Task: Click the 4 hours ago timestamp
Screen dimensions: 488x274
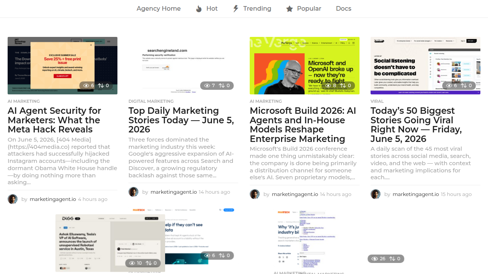Action: tap(93, 199)
